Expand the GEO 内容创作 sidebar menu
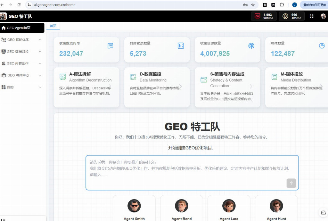The width and height of the screenshot is (328, 221). coord(22,64)
